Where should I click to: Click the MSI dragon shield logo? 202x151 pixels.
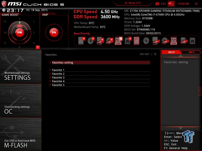4,4
